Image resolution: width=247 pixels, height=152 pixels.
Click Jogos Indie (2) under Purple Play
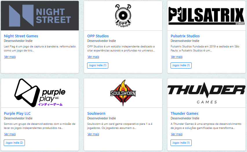click(14, 143)
